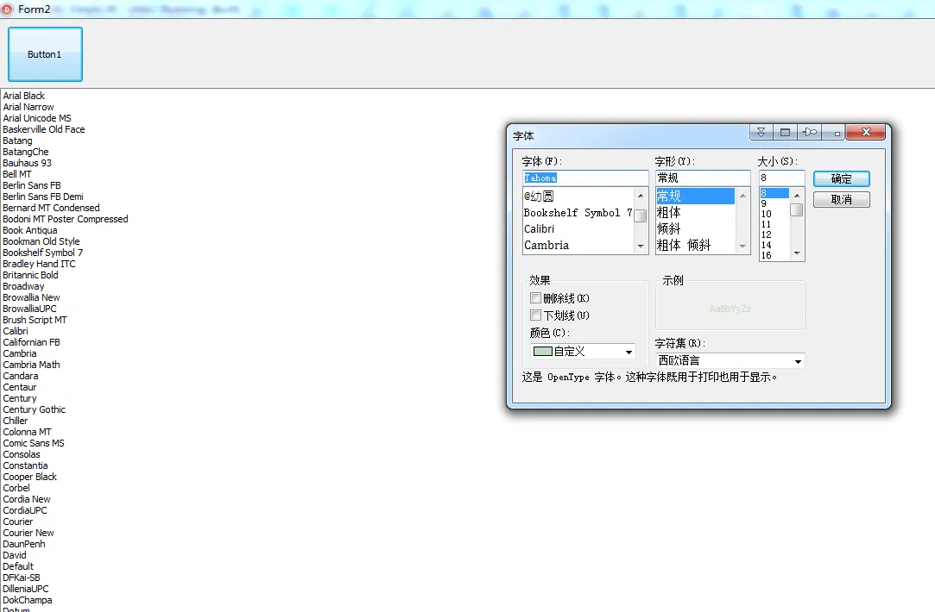Click Button1 in Form2
Viewport: 935px width, 612px height.
click(x=45, y=54)
